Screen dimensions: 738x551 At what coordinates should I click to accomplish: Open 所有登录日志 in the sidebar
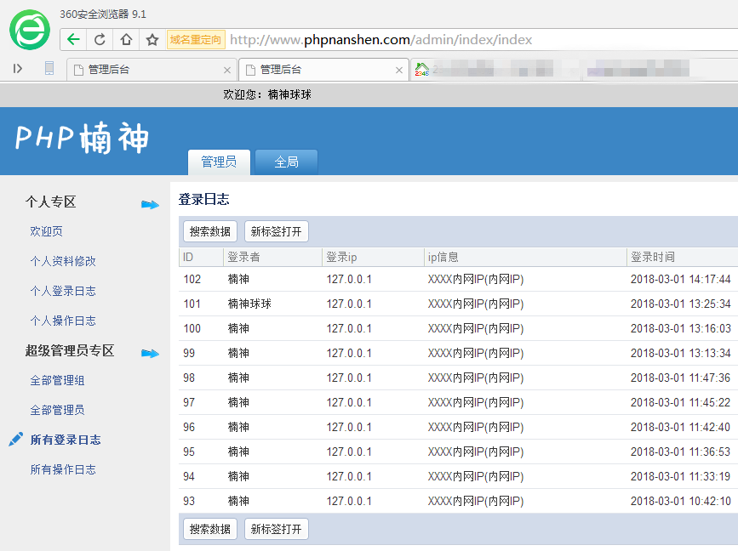coord(66,440)
